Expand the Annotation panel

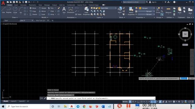(72, 18)
